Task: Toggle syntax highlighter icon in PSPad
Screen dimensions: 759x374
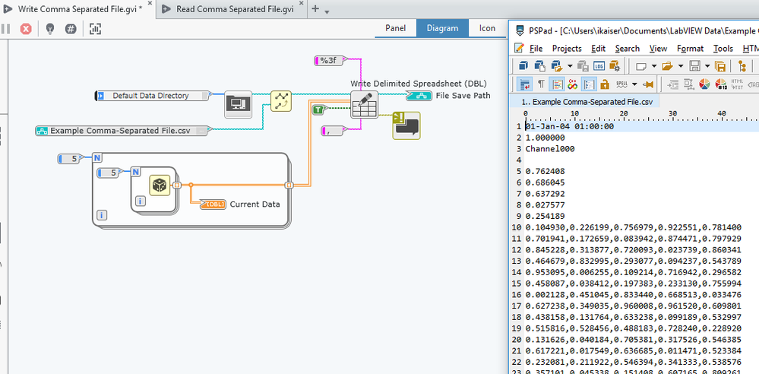Action: [557, 84]
